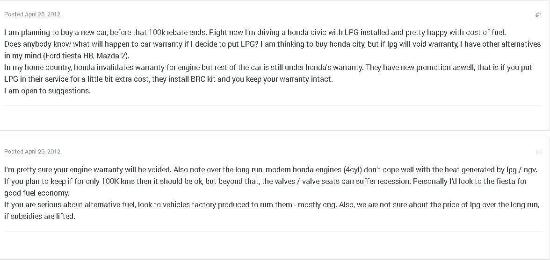Click the second post's "Posted April 26, 2012" timestamp
This screenshot has height=260, width=550.
tap(32, 152)
